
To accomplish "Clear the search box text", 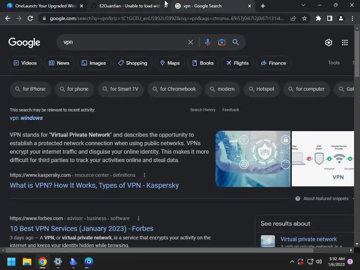I will pos(191,42).
